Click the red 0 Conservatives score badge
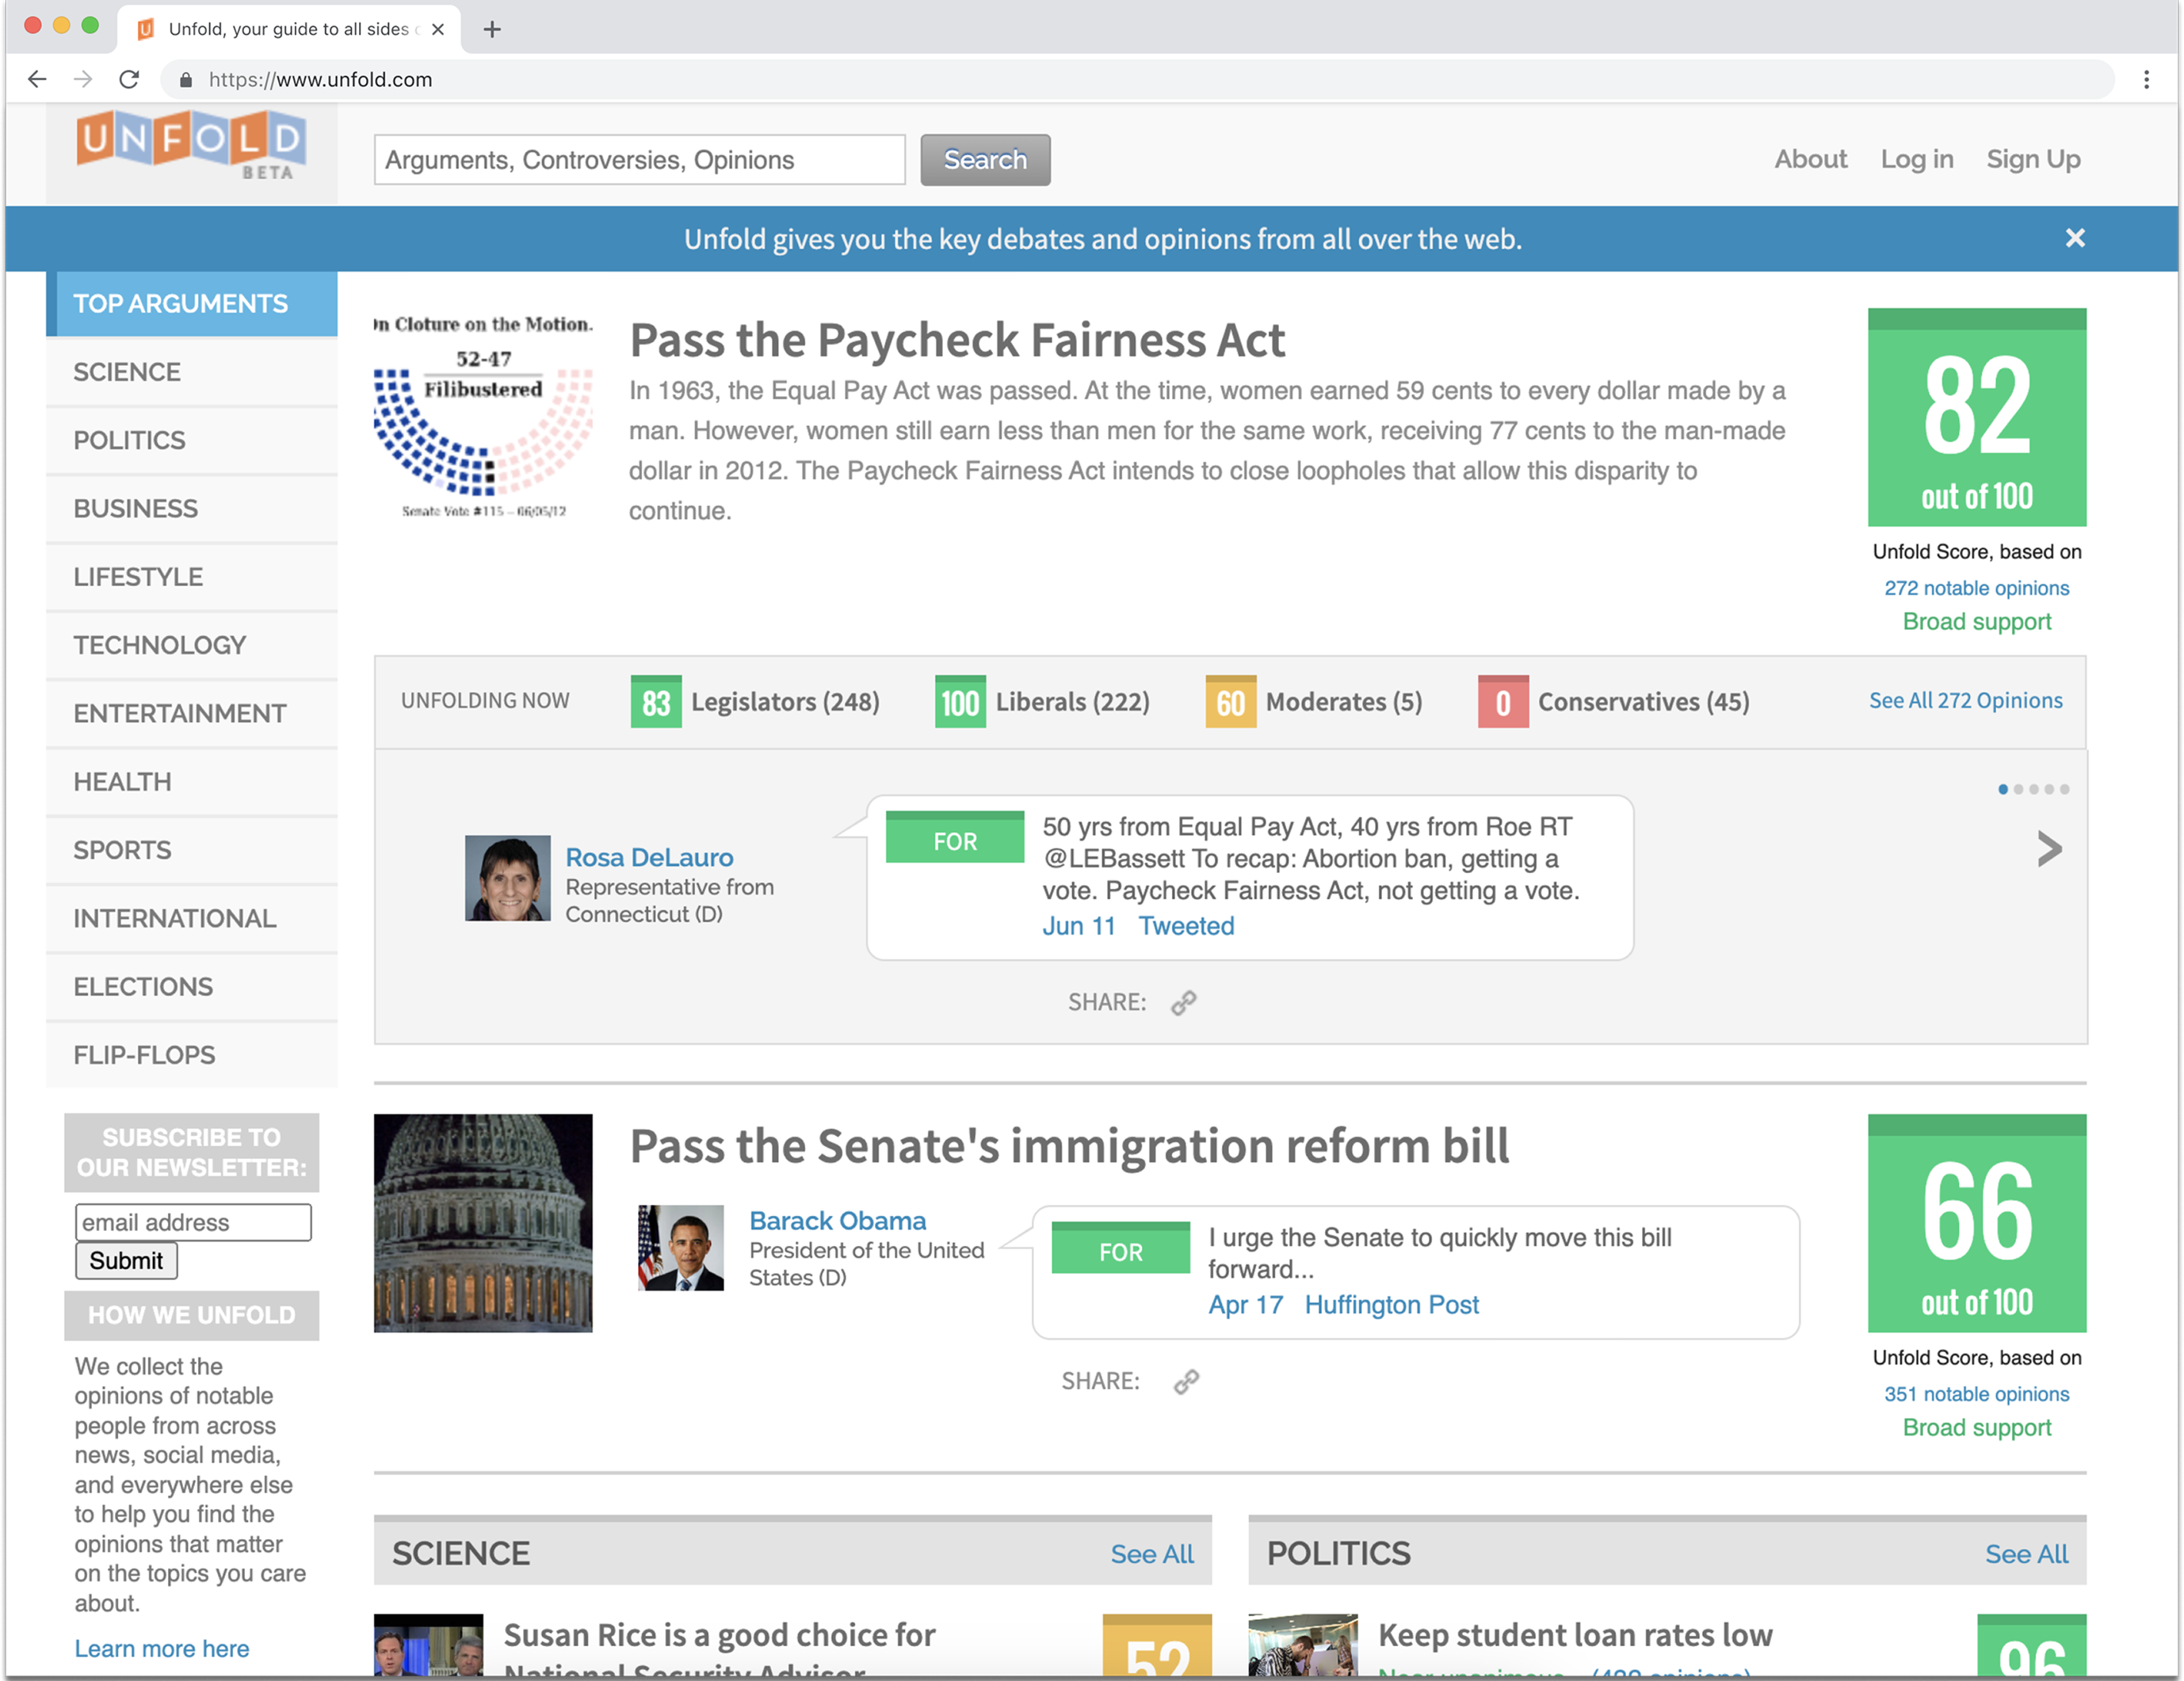Image resolution: width=2184 pixels, height=1681 pixels. click(x=1502, y=702)
